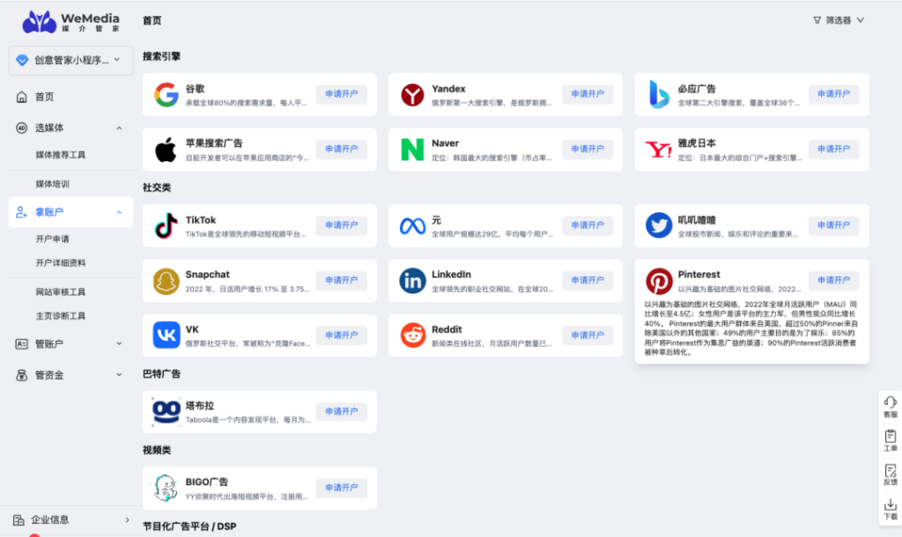Click the Google logo icon
Screen dimensions: 902x537
point(166,94)
